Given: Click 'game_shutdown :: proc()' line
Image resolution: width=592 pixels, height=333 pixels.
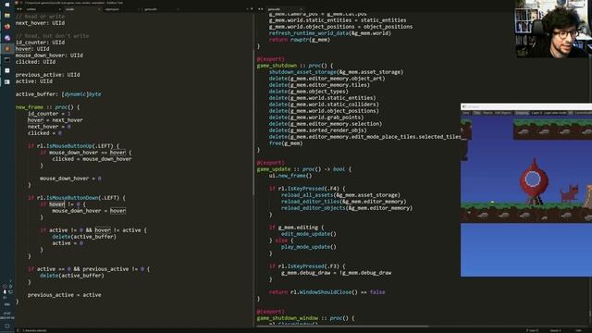Looking at the screenshot, I should (295, 66).
